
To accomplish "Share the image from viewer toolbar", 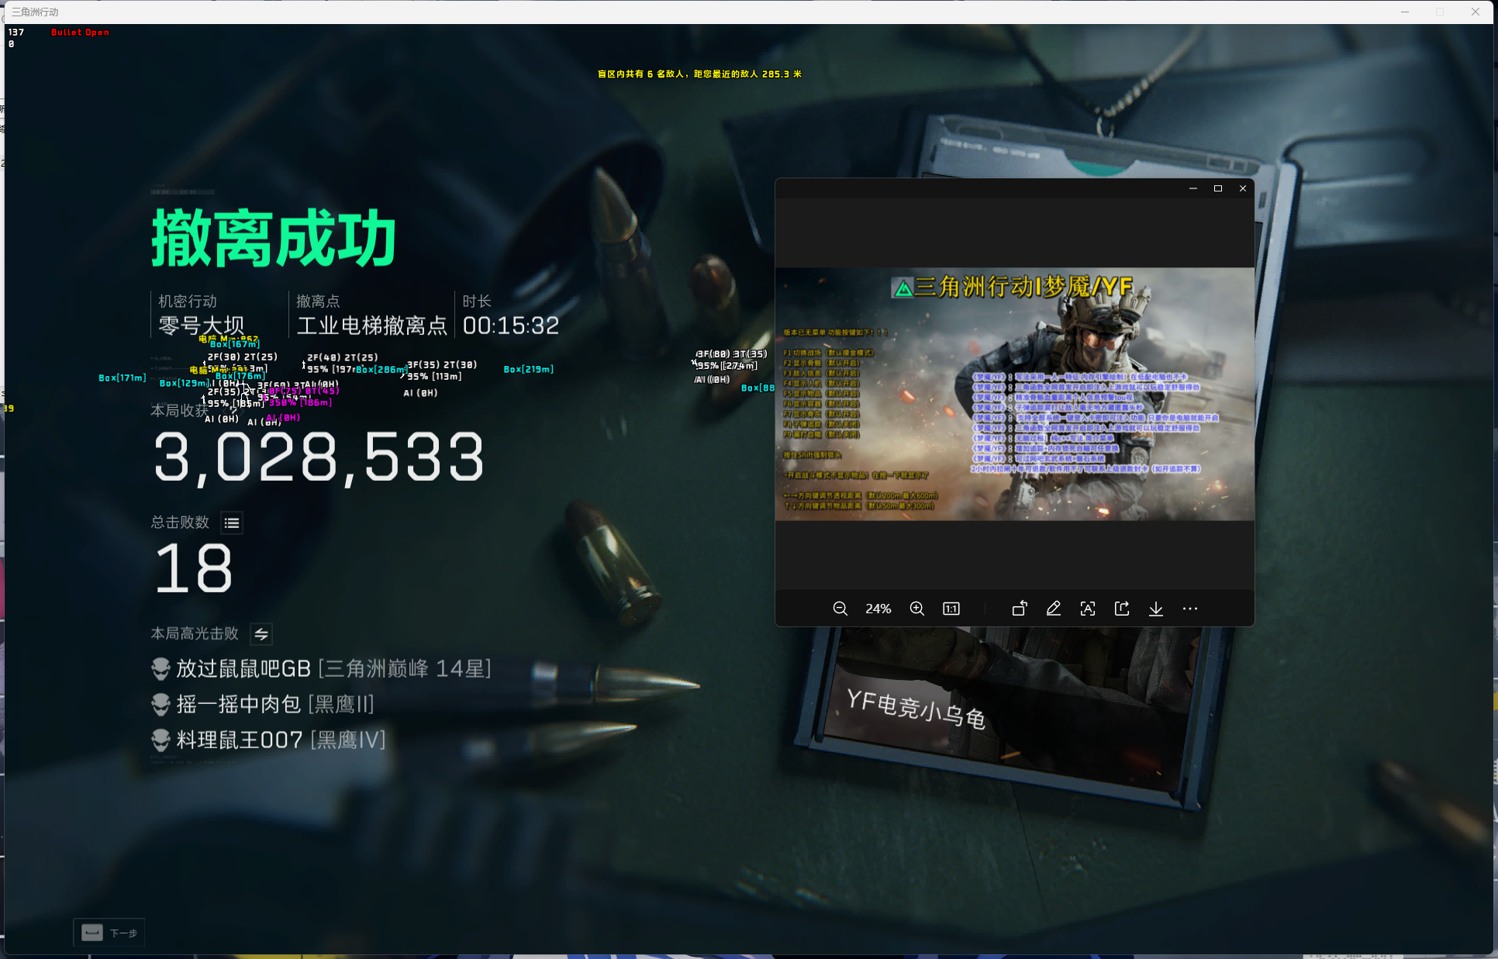I will point(1122,609).
